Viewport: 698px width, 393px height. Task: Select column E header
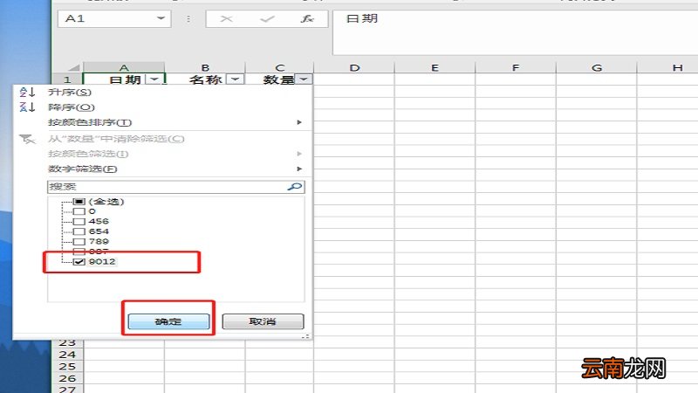tap(435, 68)
